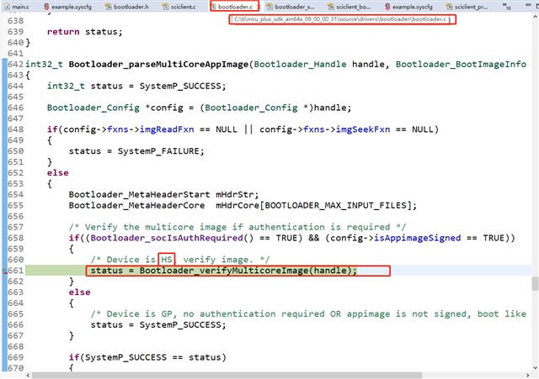Click imgReadFxn on line 648
Viewport: 539px width, 379px height.
167,129
